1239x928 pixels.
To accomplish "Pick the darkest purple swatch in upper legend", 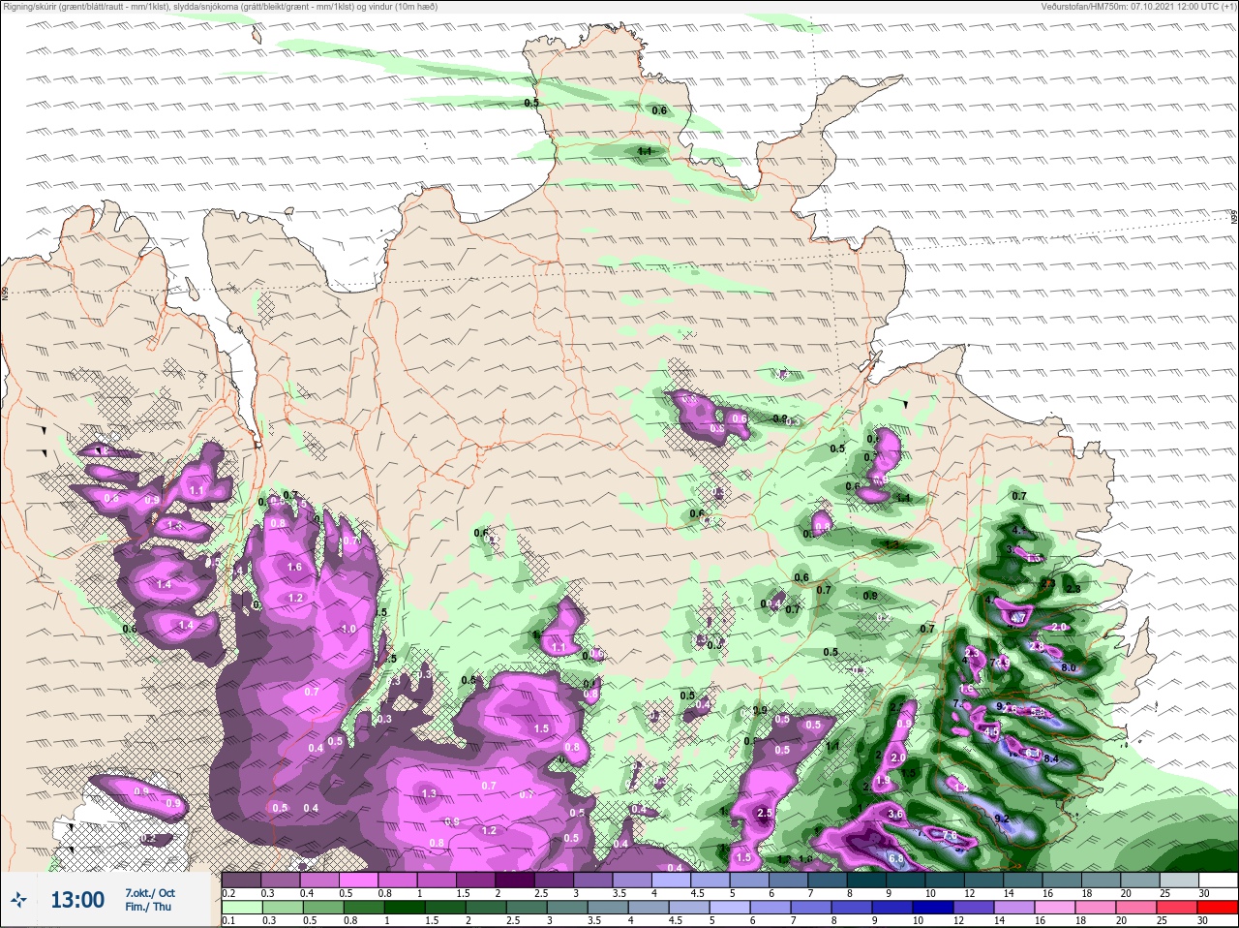I will pyautogui.click(x=516, y=880).
